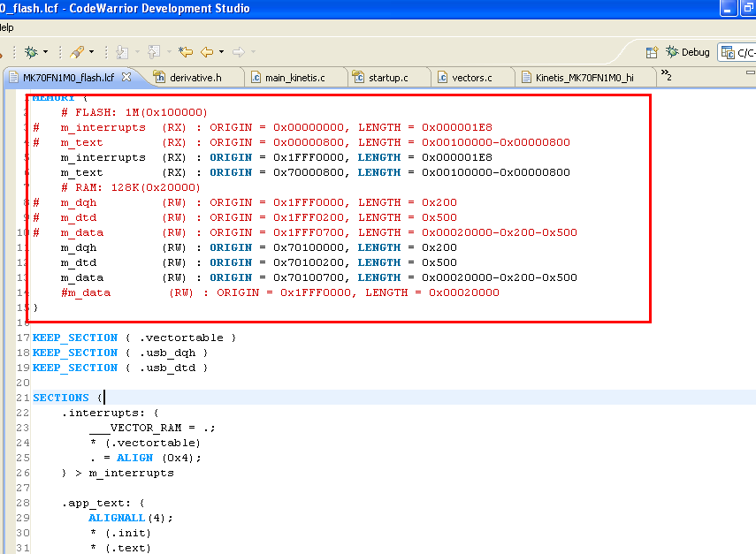The image size is (756, 554).
Task: Click the file icon on MK70FN1M0_flash.lcf tab
Action: pyautogui.click(x=14, y=77)
